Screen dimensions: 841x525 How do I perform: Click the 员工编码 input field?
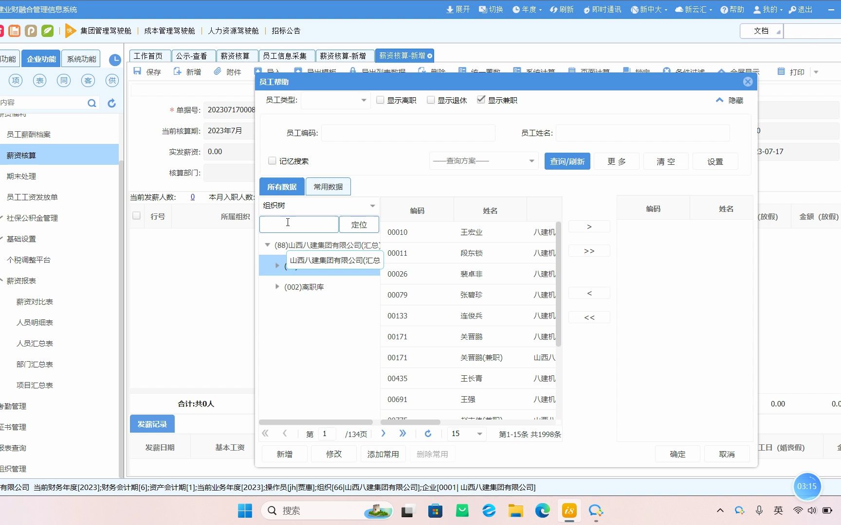[408, 133]
